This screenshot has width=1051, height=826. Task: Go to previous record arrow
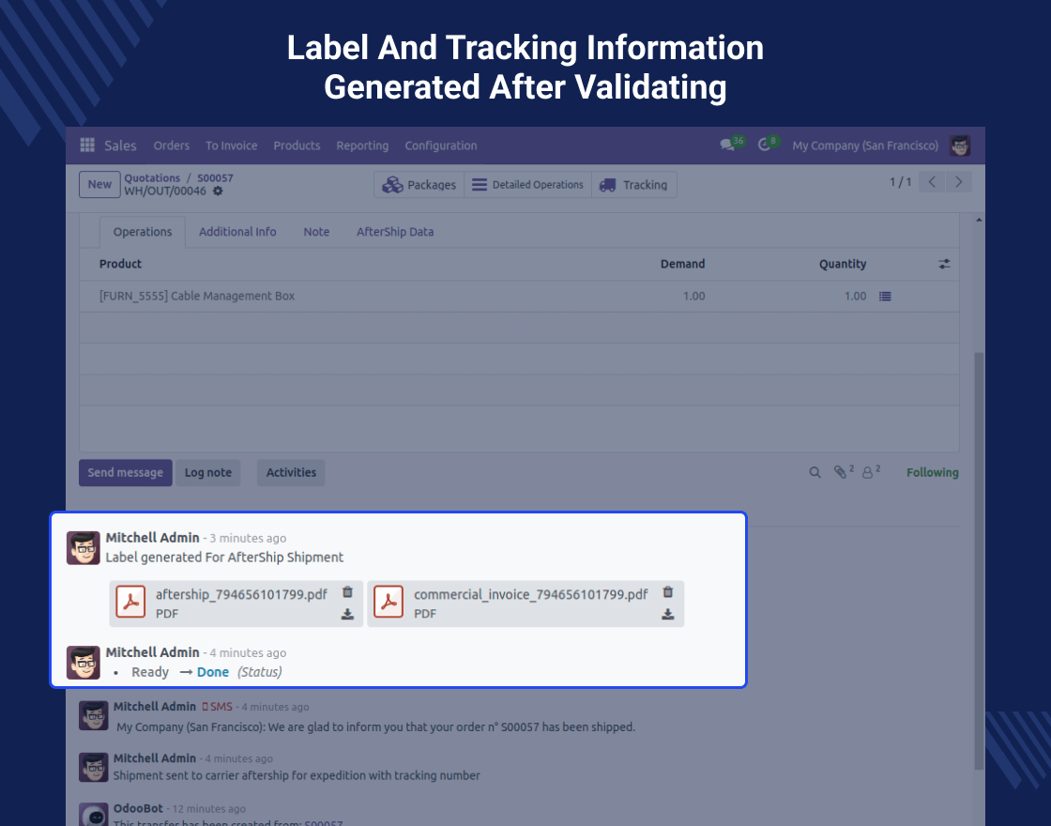(932, 182)
